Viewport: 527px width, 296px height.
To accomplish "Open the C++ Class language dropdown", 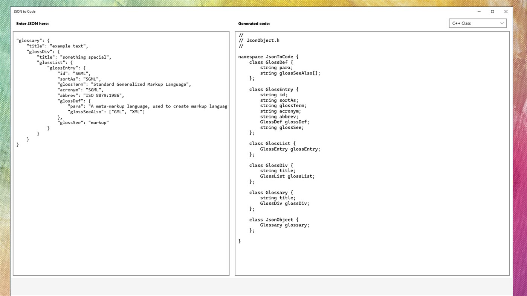I will [x=478, y=23].
